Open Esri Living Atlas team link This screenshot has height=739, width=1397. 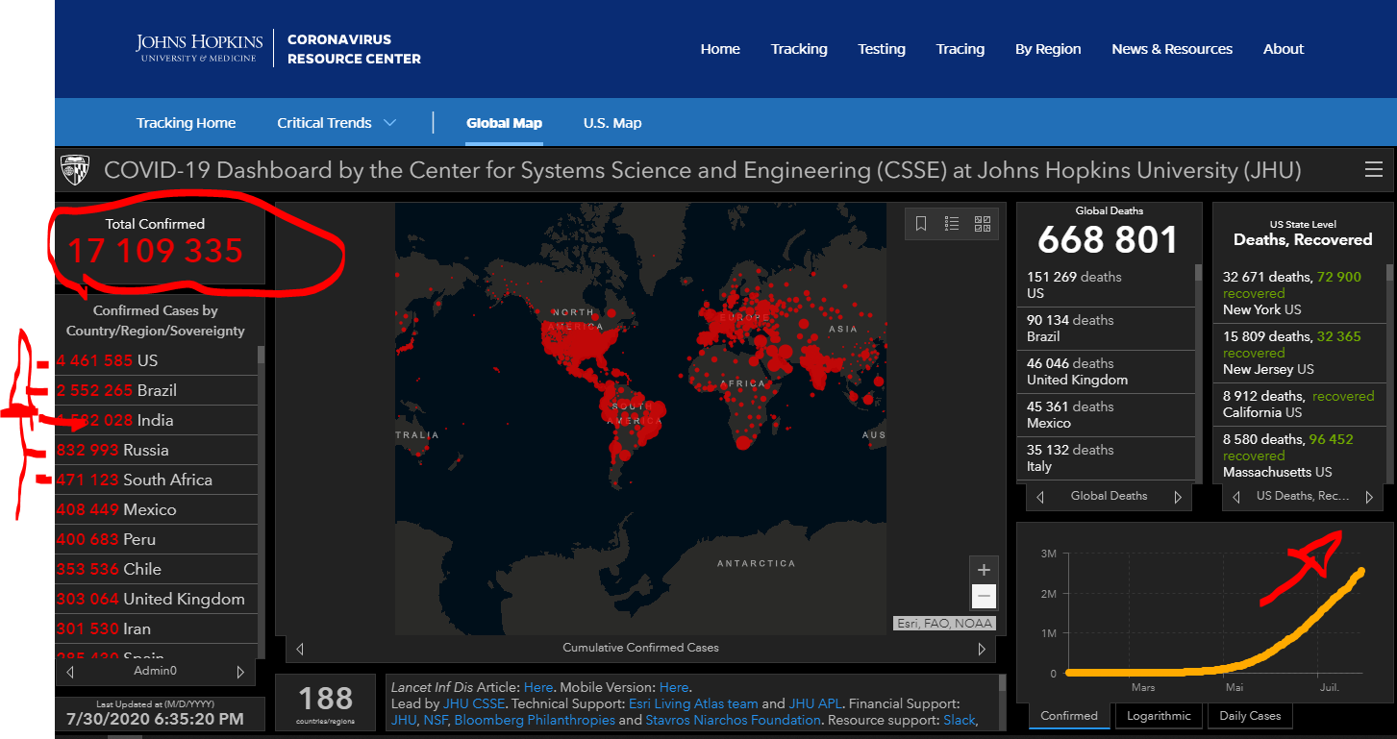693,703
